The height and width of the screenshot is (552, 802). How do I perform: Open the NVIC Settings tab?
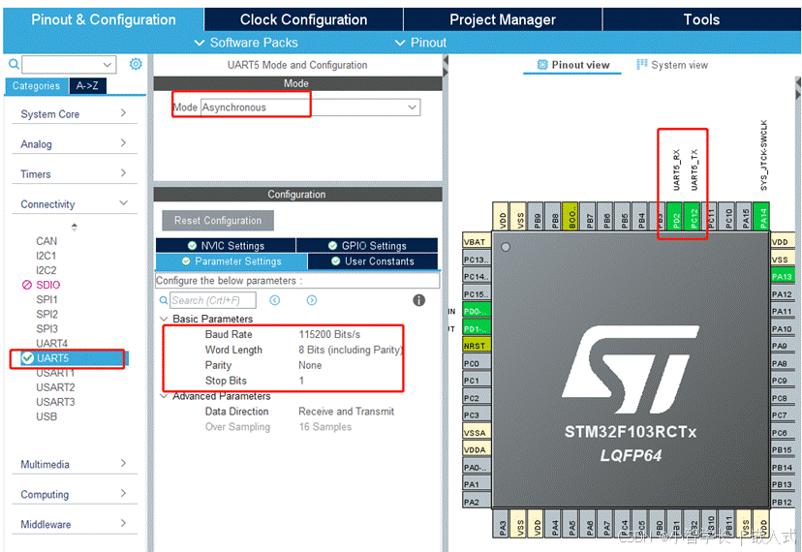[226, 246]
